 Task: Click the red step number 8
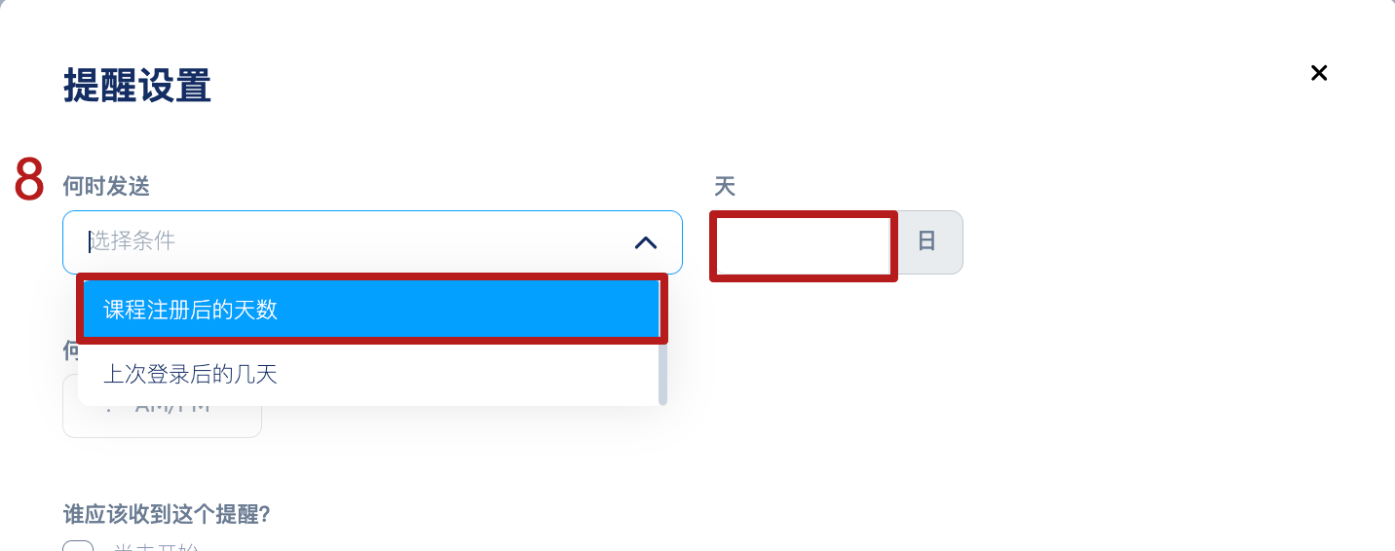tap(29, 179)
